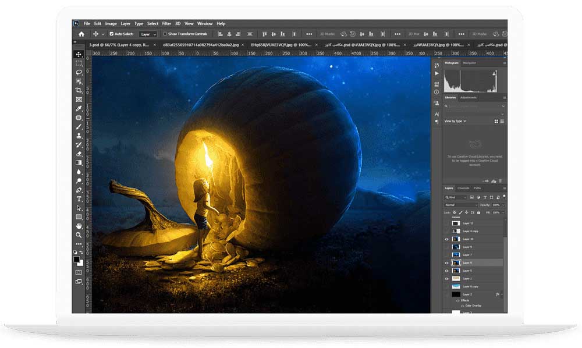Switch Libraries panel to grid view
The width and height of the screenshot is (582, 348).
tap(496, 121)
